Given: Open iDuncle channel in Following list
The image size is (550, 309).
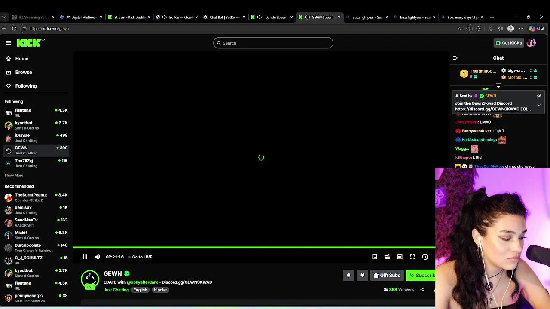Looking at the screenshot, I should (36, 138).
